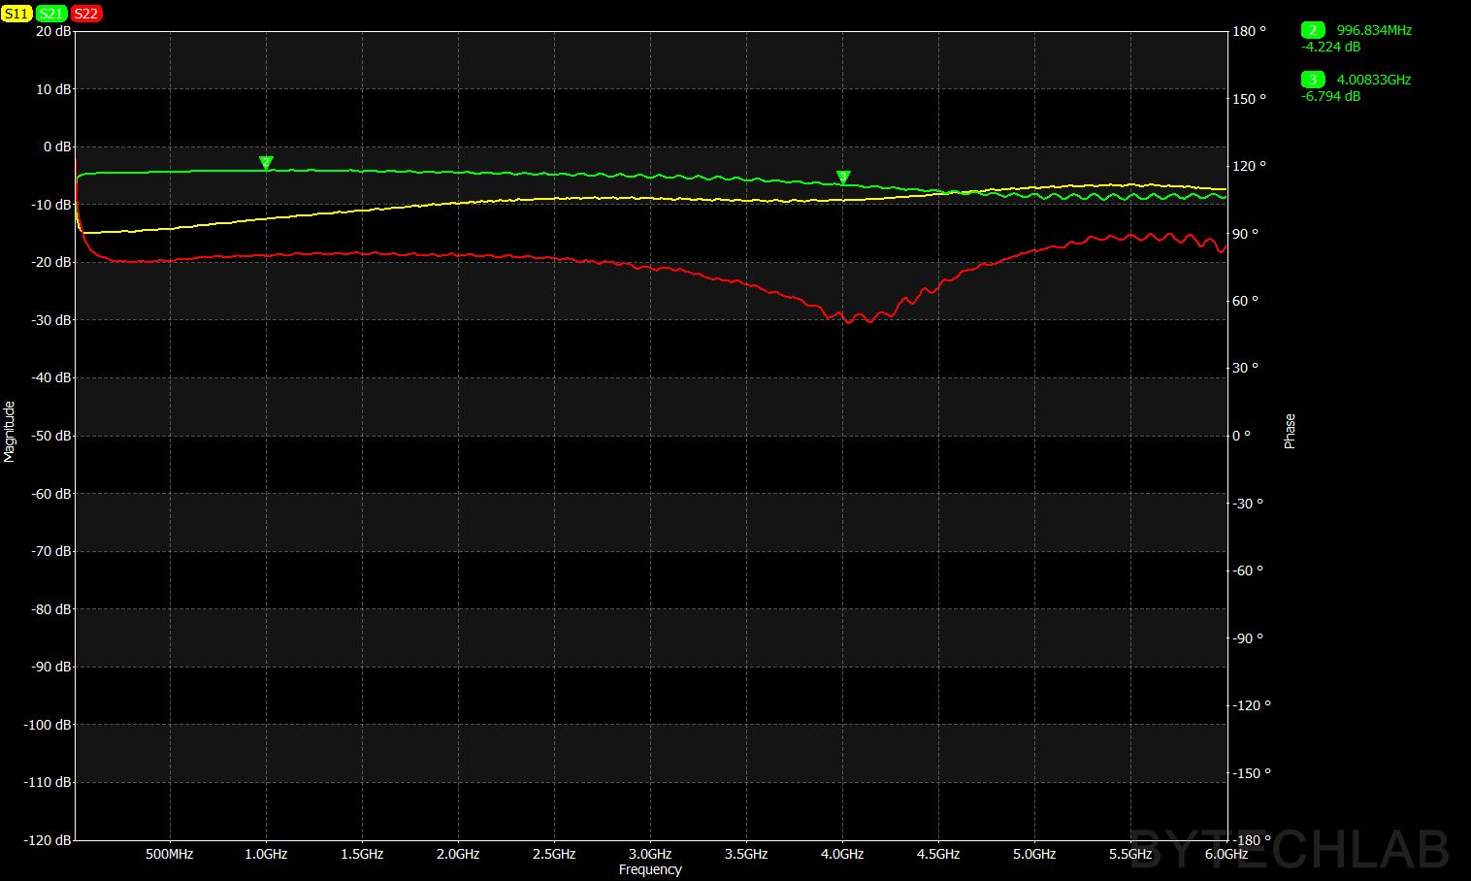Click the -60 dB magnitude axis label

pyautogui.click(x=51, y=494)
